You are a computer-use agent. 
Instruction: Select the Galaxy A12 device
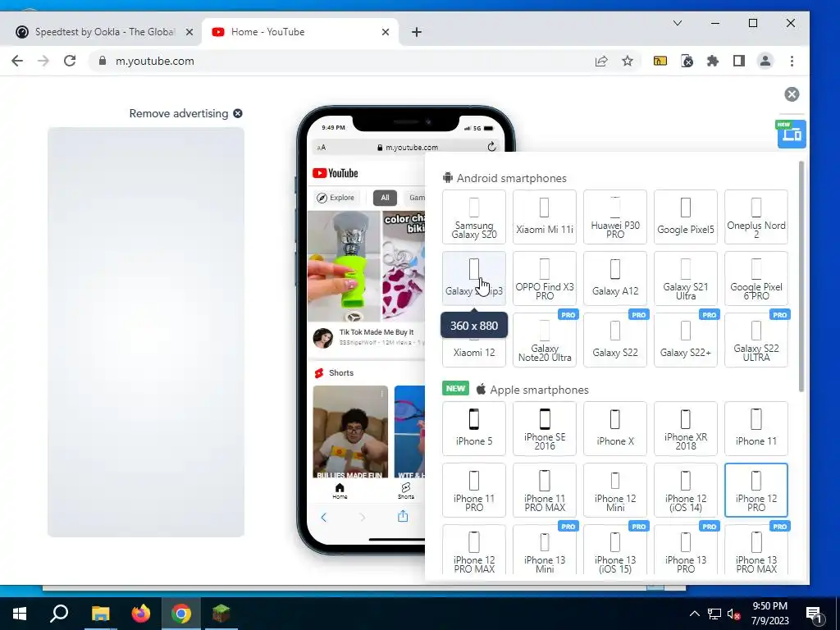pos(615,279)
